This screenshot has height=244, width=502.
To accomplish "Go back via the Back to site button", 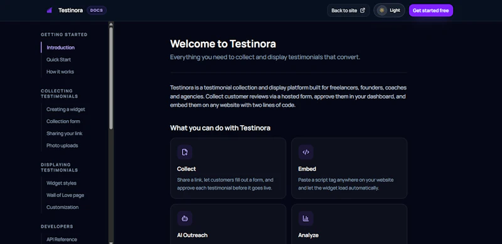I will [348, 10].
